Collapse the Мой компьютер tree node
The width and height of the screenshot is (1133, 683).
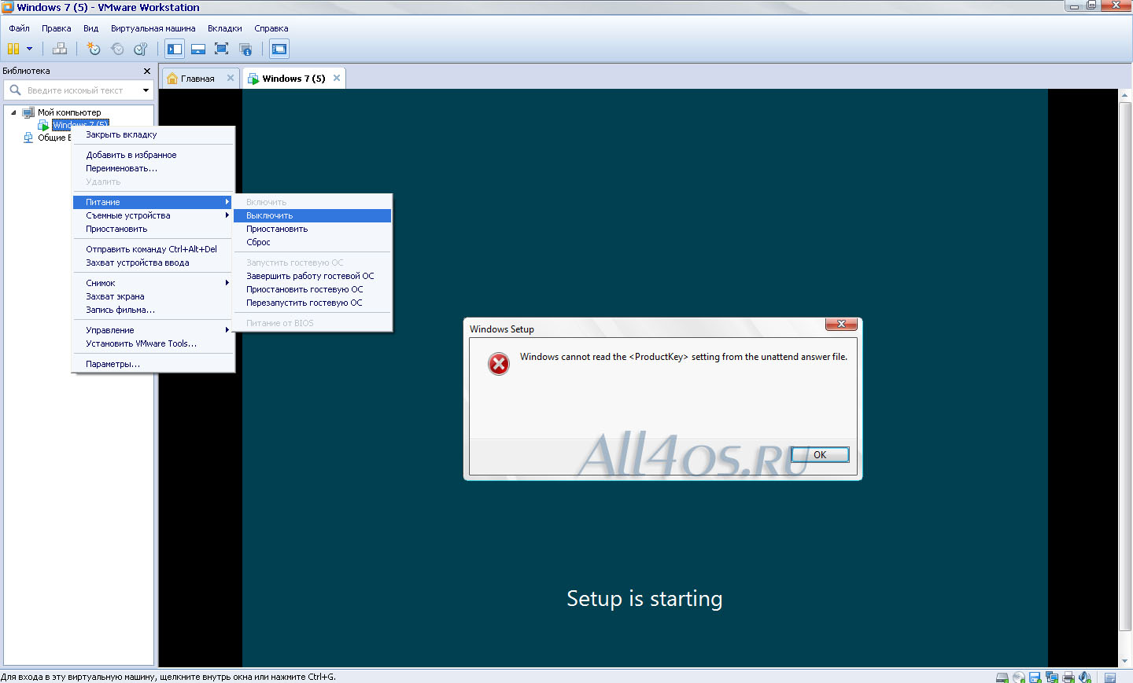(x=13, y=112)
